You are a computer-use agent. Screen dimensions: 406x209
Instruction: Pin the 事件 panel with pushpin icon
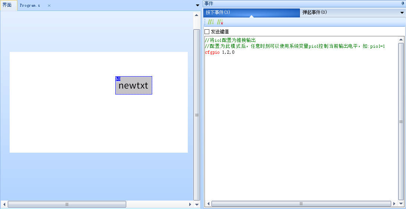tap(402, 3)
